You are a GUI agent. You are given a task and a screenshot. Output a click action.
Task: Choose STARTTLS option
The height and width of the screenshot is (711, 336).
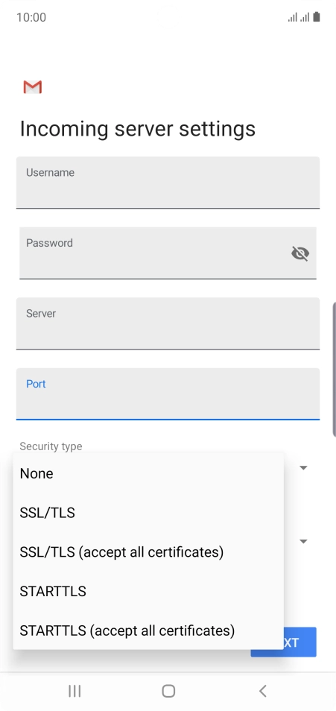[x=148, y=591]
